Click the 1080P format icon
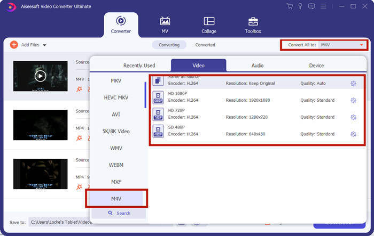 point(158,97)
